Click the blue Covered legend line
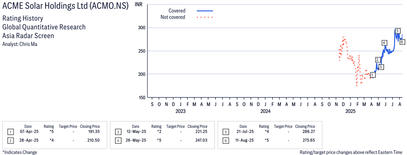Screen dimensions: 407x155 (x=205, y=11)
